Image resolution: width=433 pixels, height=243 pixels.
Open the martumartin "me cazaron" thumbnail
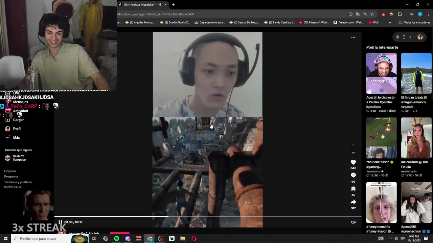(416, 138)
